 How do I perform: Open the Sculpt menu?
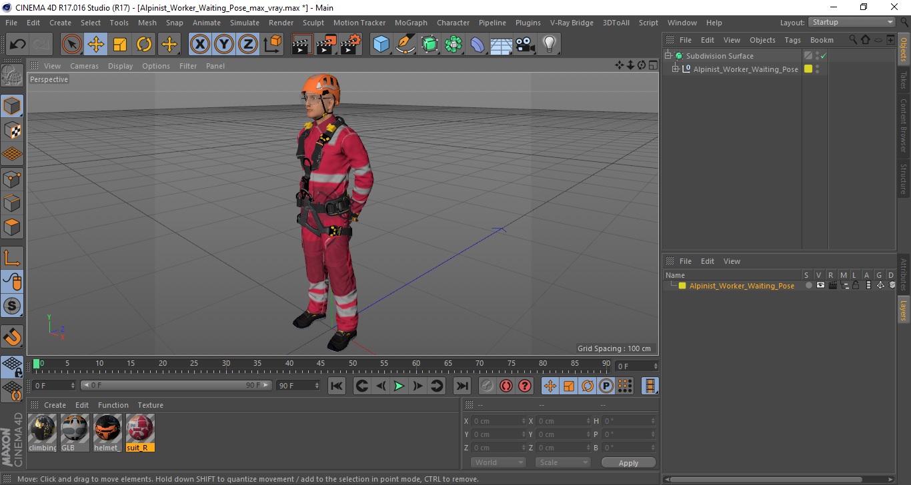pyautogui.click(x=313, y=23)
